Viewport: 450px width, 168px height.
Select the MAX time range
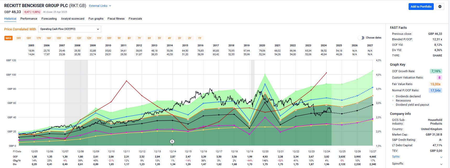pyautogui.click(x=9, y=38)
